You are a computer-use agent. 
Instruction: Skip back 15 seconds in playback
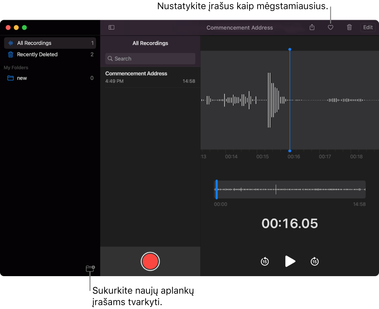point(264,261)
